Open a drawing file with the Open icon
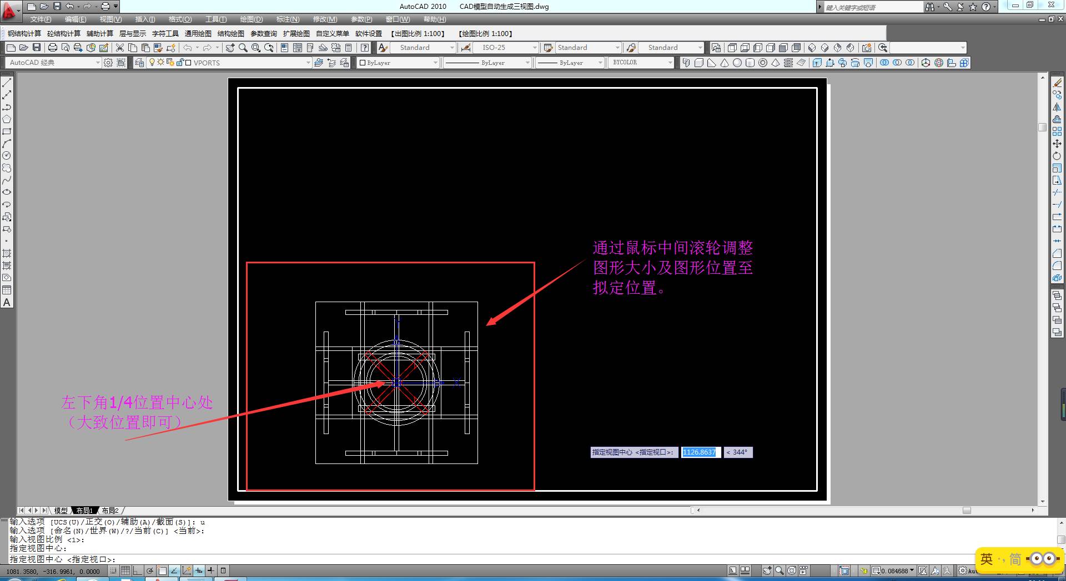Image resolution: width=1066 pixels, height=581 pixels. [x=23, y=48]
